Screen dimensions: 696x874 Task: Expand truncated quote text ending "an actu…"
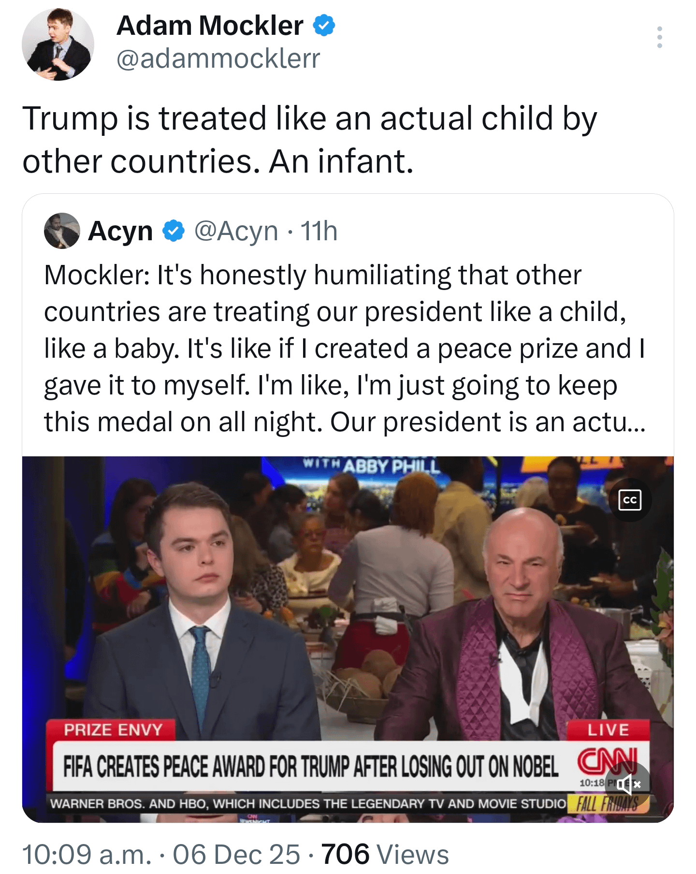[x=609, y=422]
